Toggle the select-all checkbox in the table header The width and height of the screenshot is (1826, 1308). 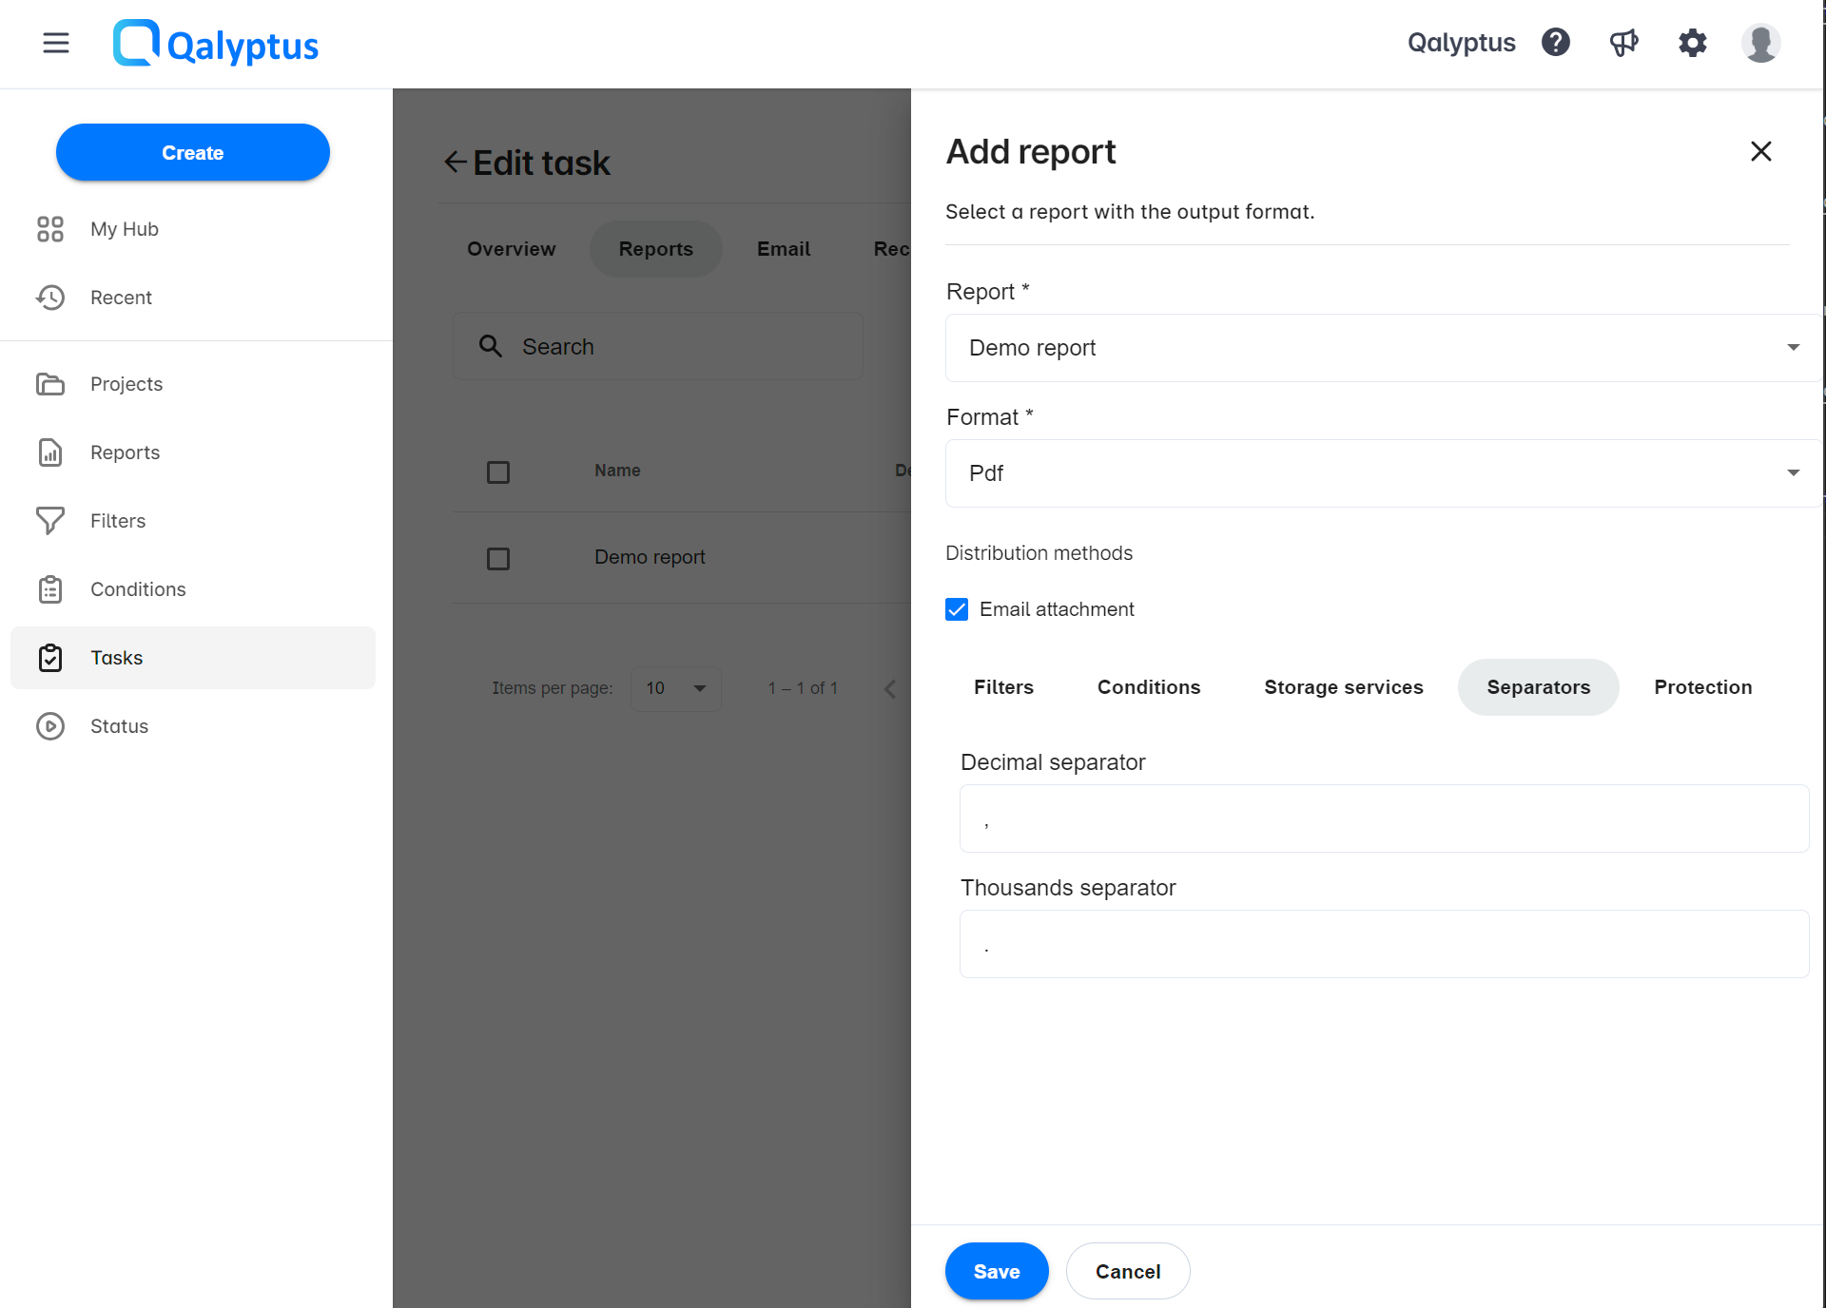point(498,471)
